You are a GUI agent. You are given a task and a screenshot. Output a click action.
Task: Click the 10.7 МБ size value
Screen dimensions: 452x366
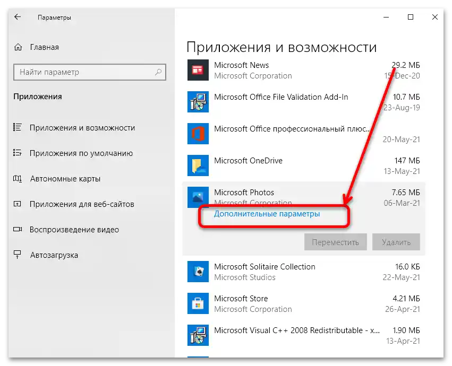tap(406, 97)
